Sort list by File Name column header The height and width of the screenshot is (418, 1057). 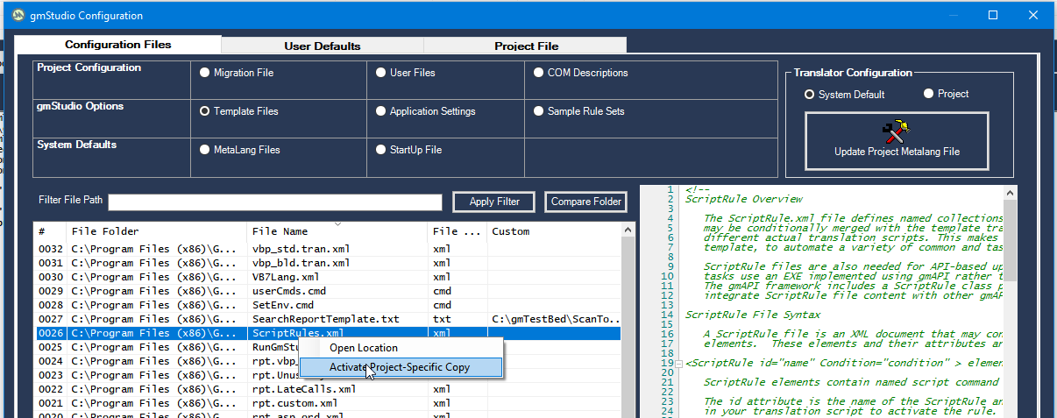pos(280,231)
